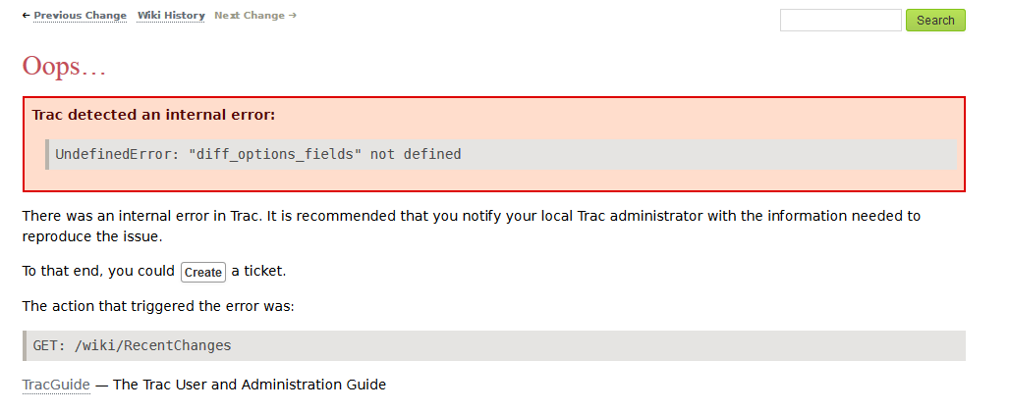Open the Wiki History link
The image size is (1010, 412).
[x=171, y=16]
